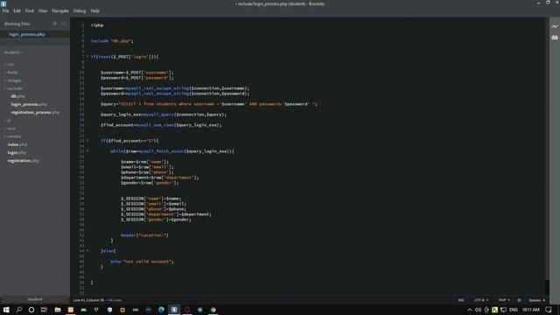Open Task View on the taskbar
Screen dimensions: 560x315
point(44,310)
